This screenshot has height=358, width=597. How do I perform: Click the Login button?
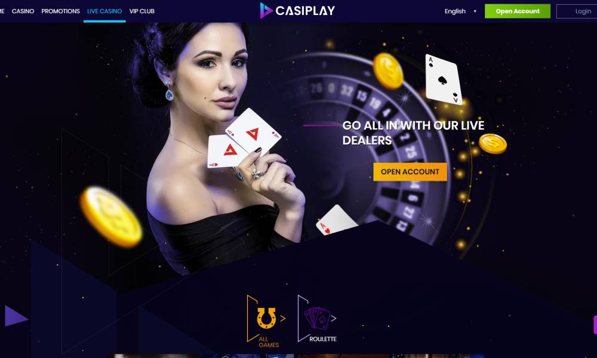[577, 11]
